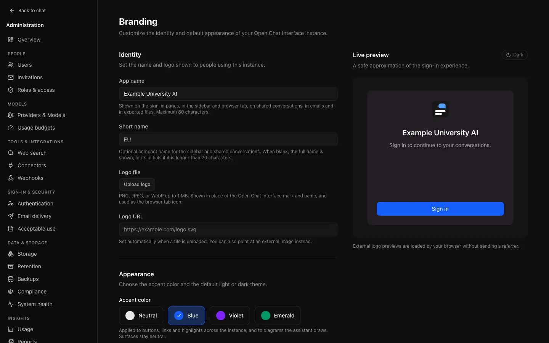Click the Compliance scales icon

pyautogui.click(x=11, y=292)
